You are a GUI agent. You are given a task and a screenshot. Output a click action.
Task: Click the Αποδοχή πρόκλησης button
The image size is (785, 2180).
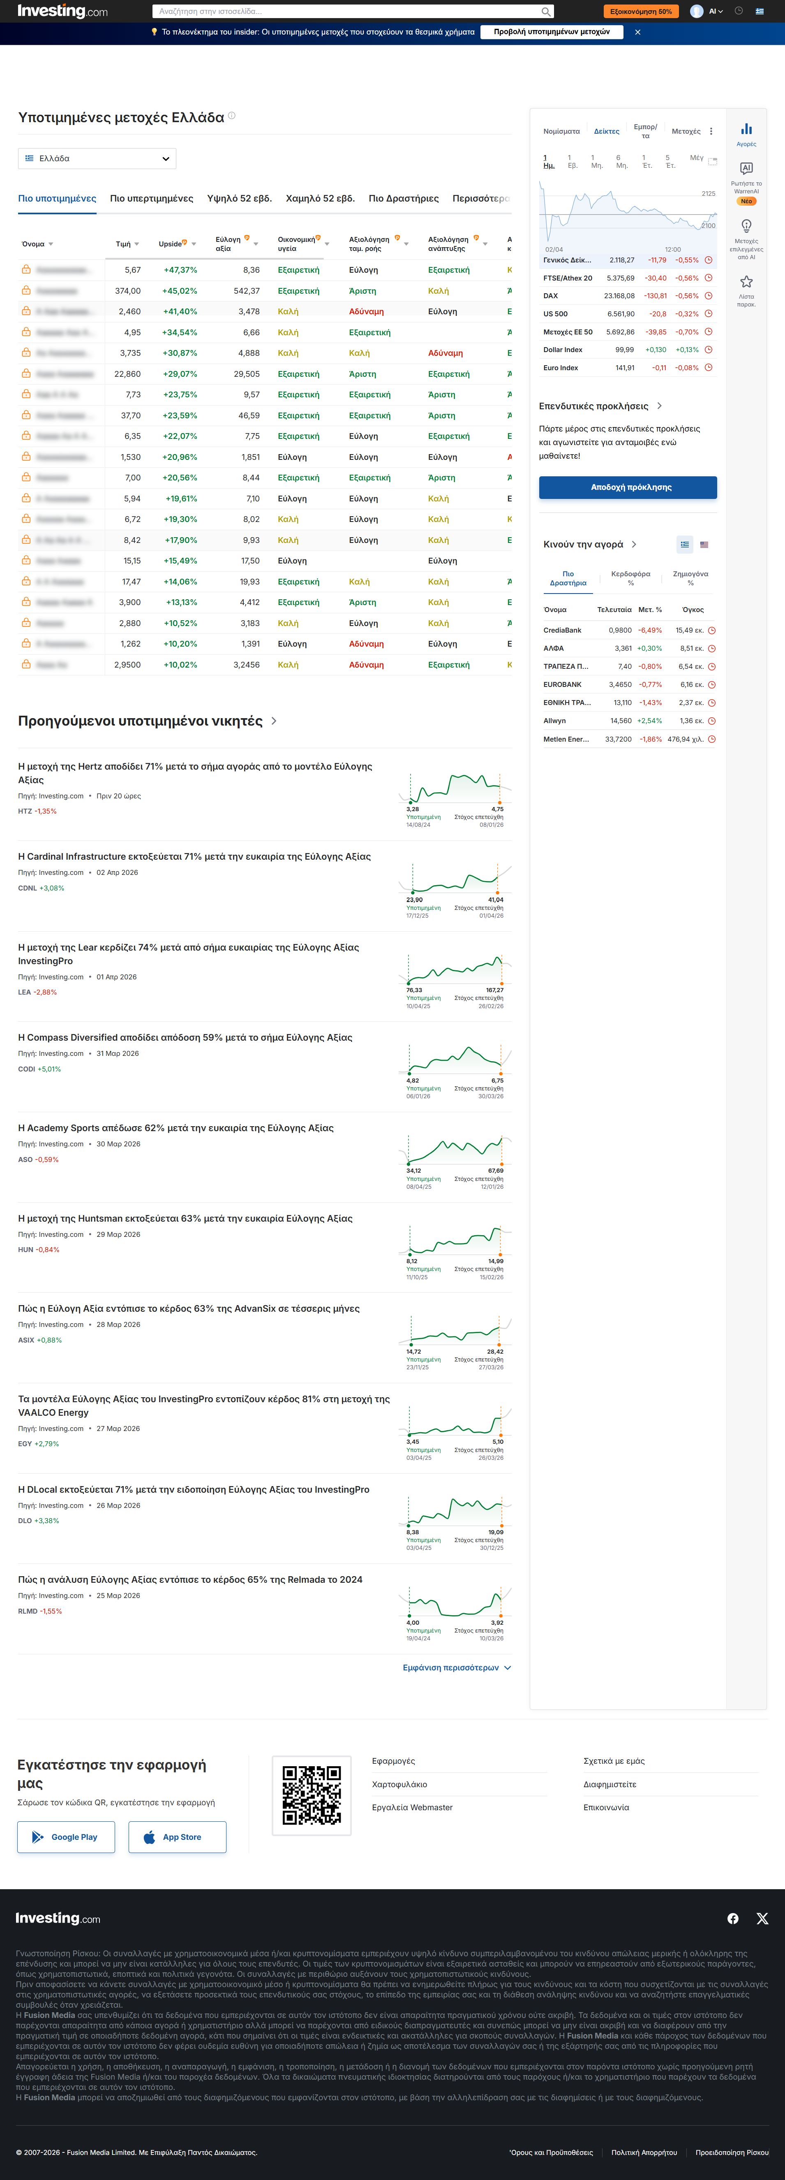[x=628, y=487]
